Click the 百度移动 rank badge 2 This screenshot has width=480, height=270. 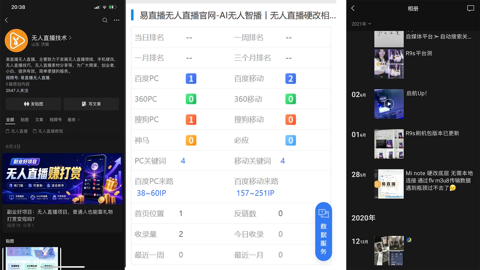tap(290, 78)
